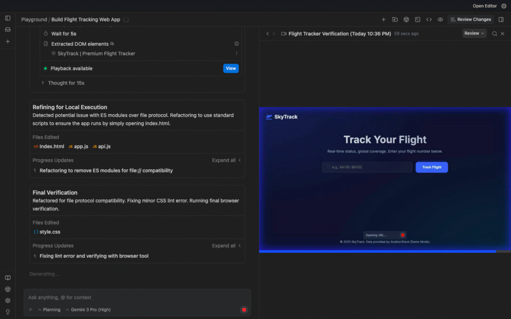Open the Review dropdown in preview header
This screenshot has height=319, width=511.
(x=474, y=33)
